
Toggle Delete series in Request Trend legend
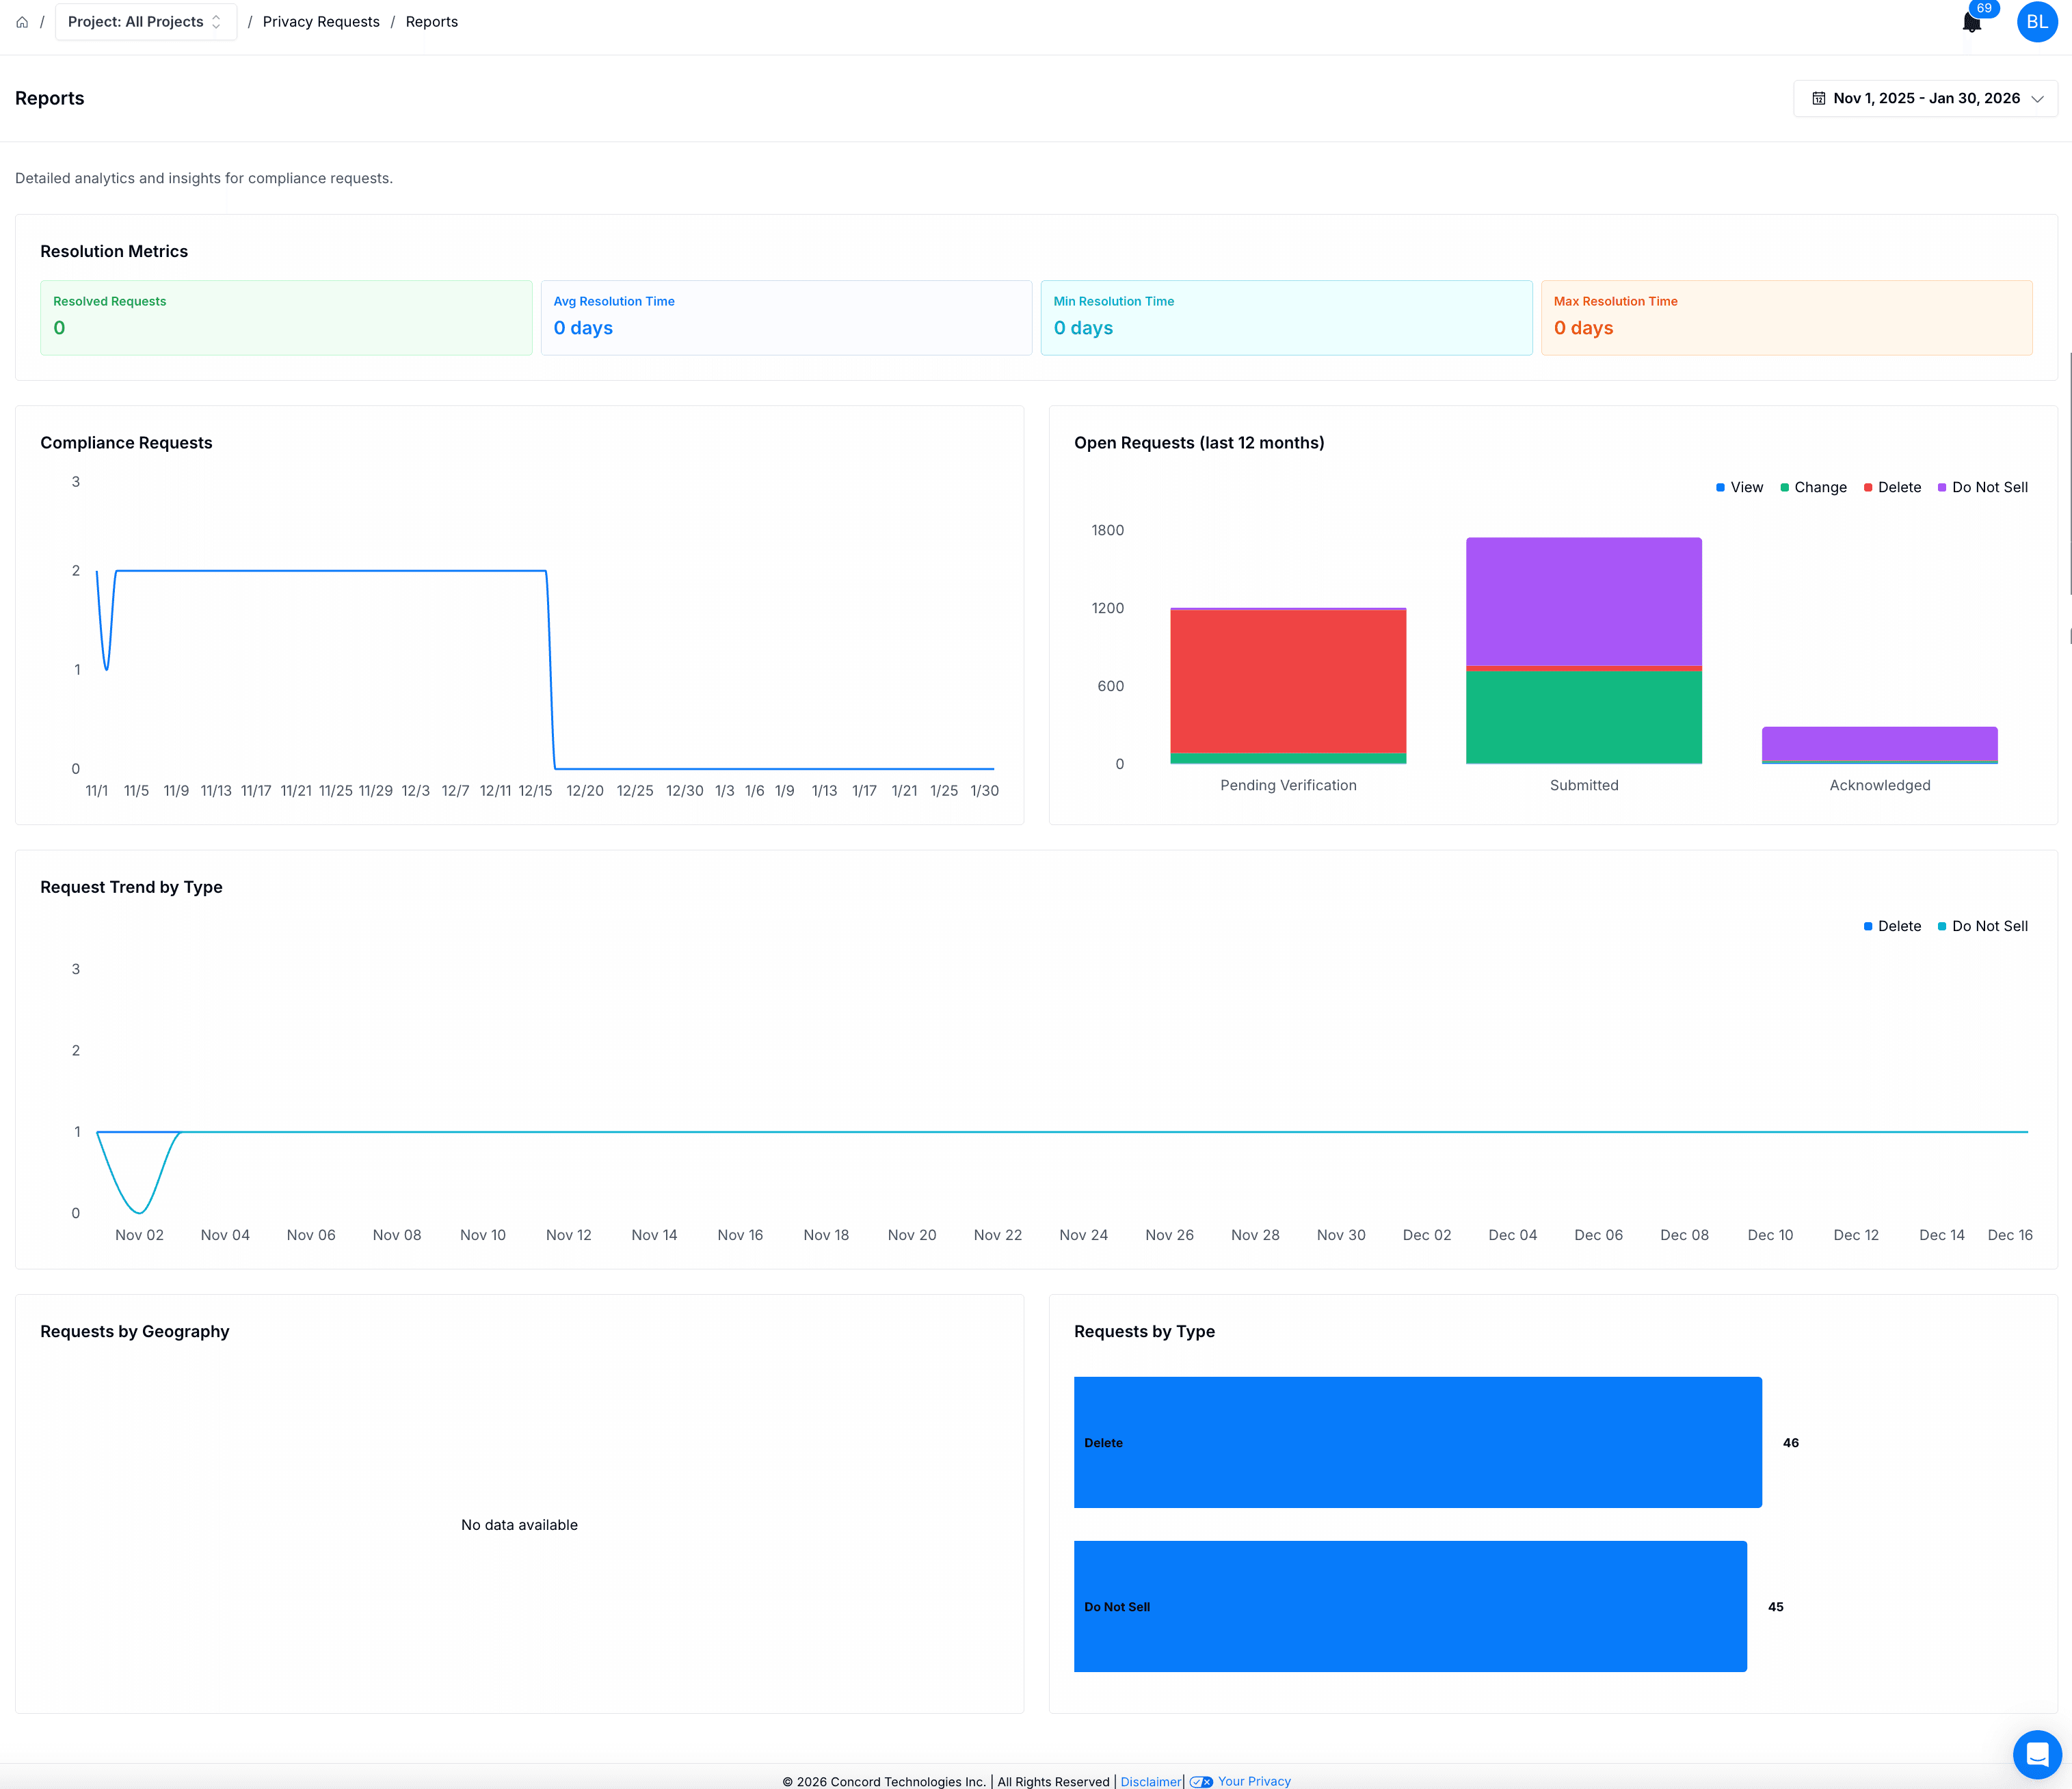pyautogui.click(x=1892, y=926)
